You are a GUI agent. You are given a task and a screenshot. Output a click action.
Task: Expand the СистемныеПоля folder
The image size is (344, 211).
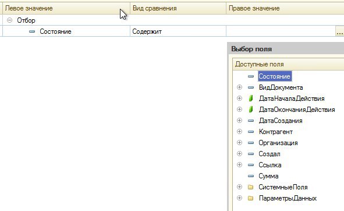click(x=239, y=187)
